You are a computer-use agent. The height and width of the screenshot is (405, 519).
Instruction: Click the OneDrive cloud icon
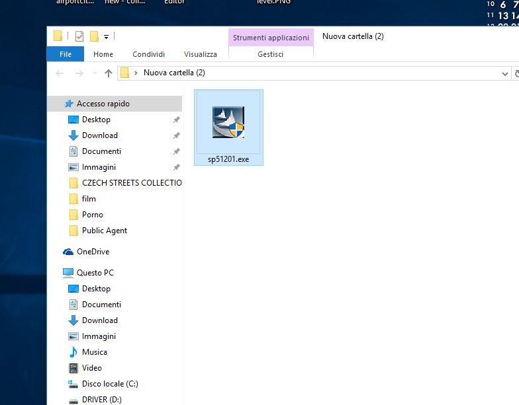tap(68, 252)
